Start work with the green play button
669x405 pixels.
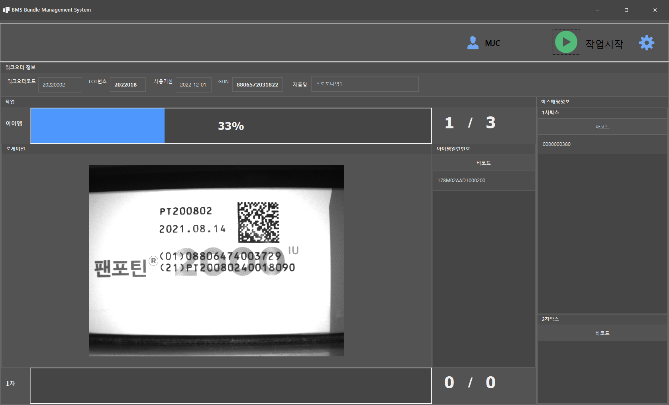tap(566, 42)
